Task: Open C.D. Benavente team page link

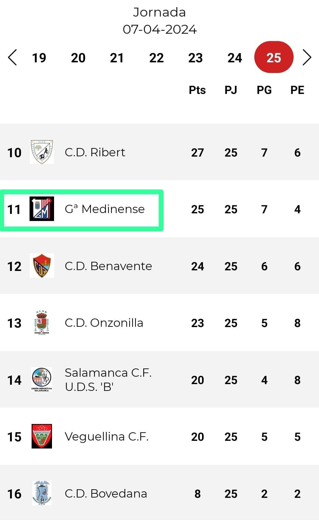Action: [x=108, y=266]
